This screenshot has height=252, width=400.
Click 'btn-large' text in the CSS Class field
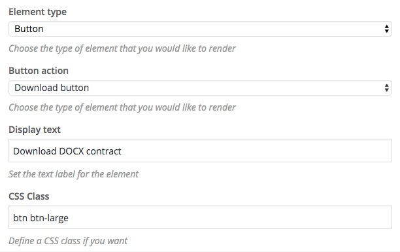click(x=49, y=218)
